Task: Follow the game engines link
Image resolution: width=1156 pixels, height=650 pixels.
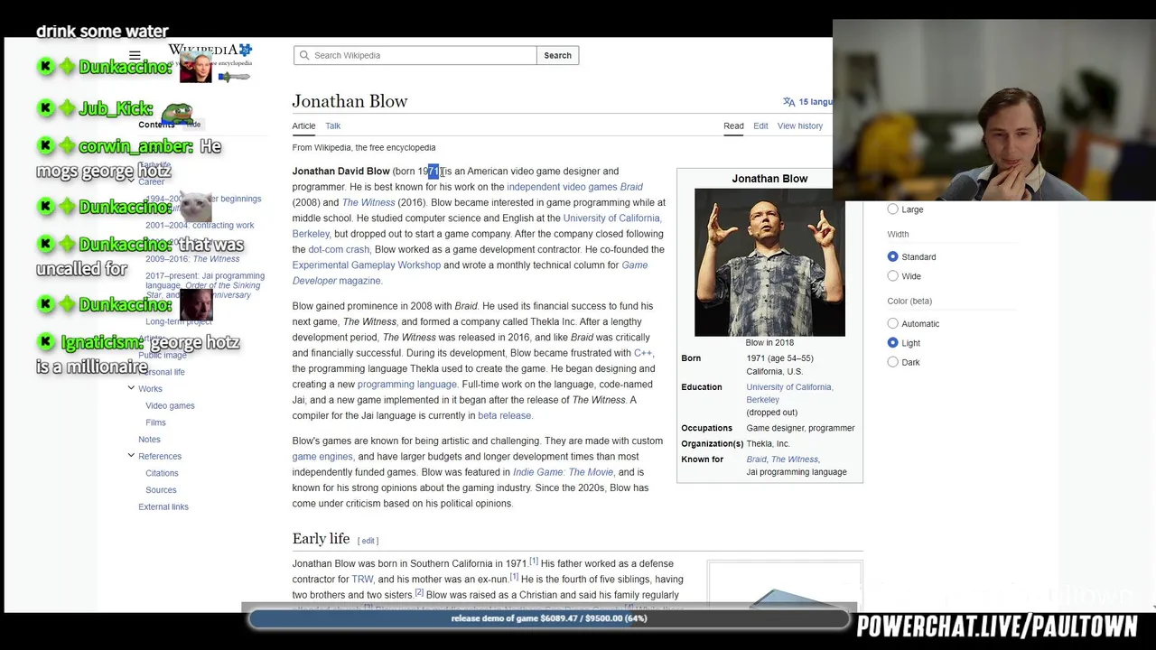Action: click(322, 457)
